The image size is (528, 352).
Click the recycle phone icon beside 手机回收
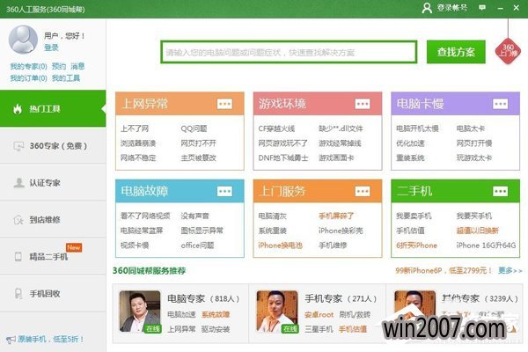[18, 293]
